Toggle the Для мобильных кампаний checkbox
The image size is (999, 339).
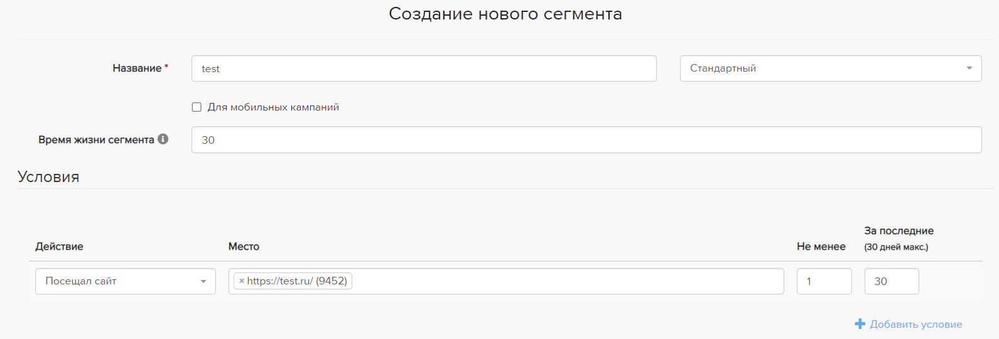pos(197,107)
